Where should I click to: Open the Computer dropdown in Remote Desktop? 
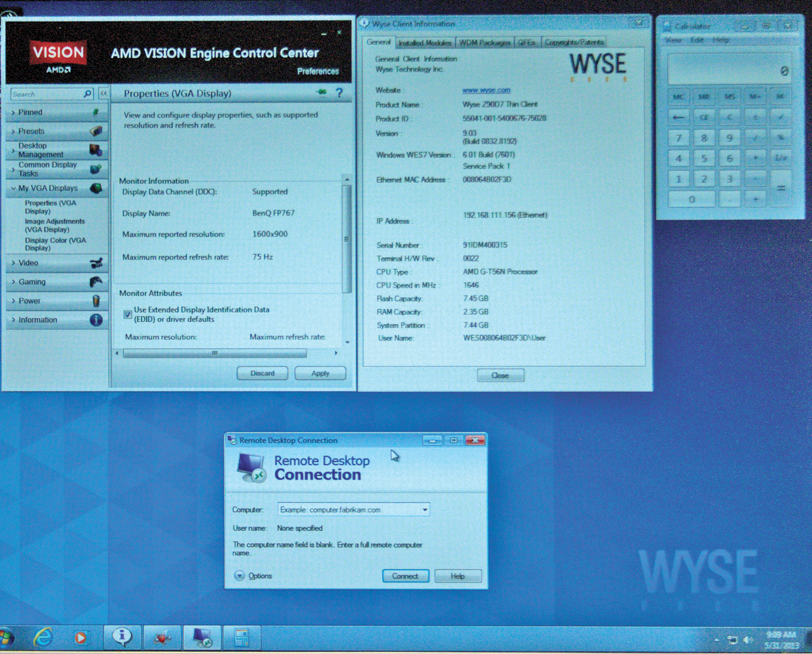tap(424, 509)
